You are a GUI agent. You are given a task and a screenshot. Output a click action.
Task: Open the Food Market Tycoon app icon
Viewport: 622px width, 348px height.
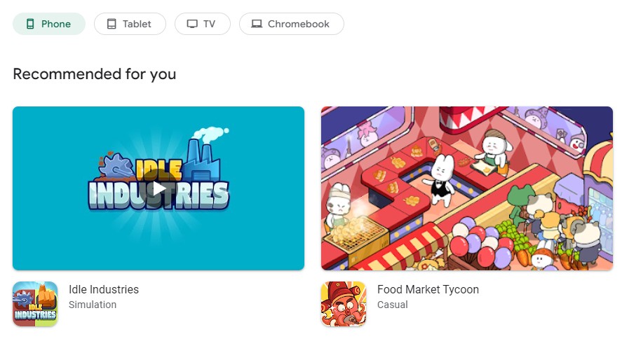344,304
